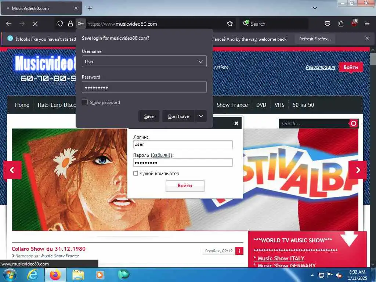The image size is (376, 282).
Task: Click the Пароль input field
Action: [183, 163]
